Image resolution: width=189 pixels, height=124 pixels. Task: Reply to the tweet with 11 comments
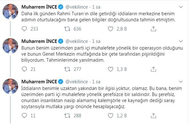pos(24,116)
